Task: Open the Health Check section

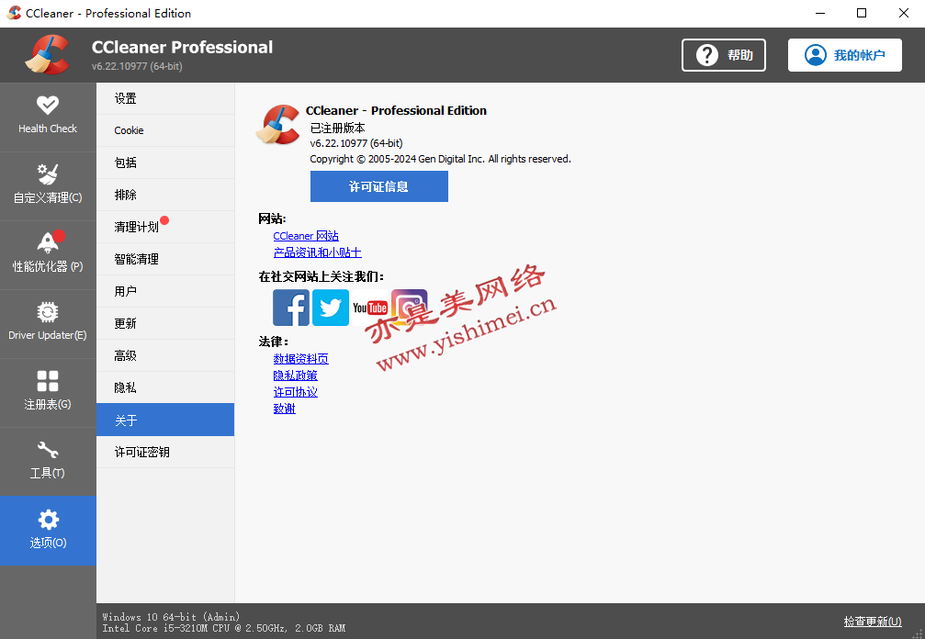Action: [48, 117]
